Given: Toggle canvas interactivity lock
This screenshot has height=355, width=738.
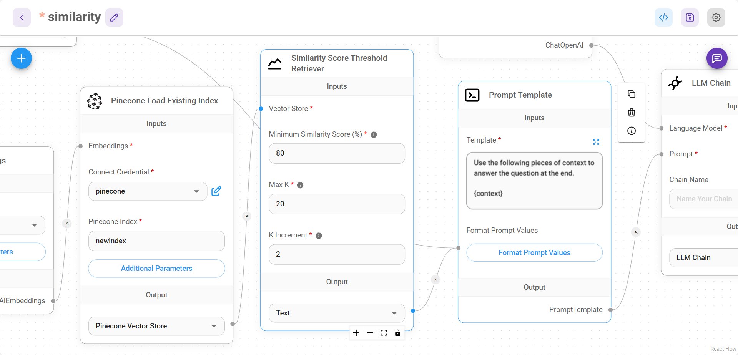Looking at the screenshot, I should click(398, 333).
